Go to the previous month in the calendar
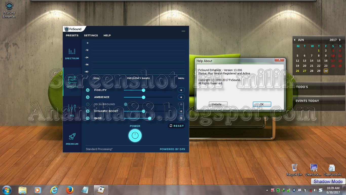 [295, 40]
